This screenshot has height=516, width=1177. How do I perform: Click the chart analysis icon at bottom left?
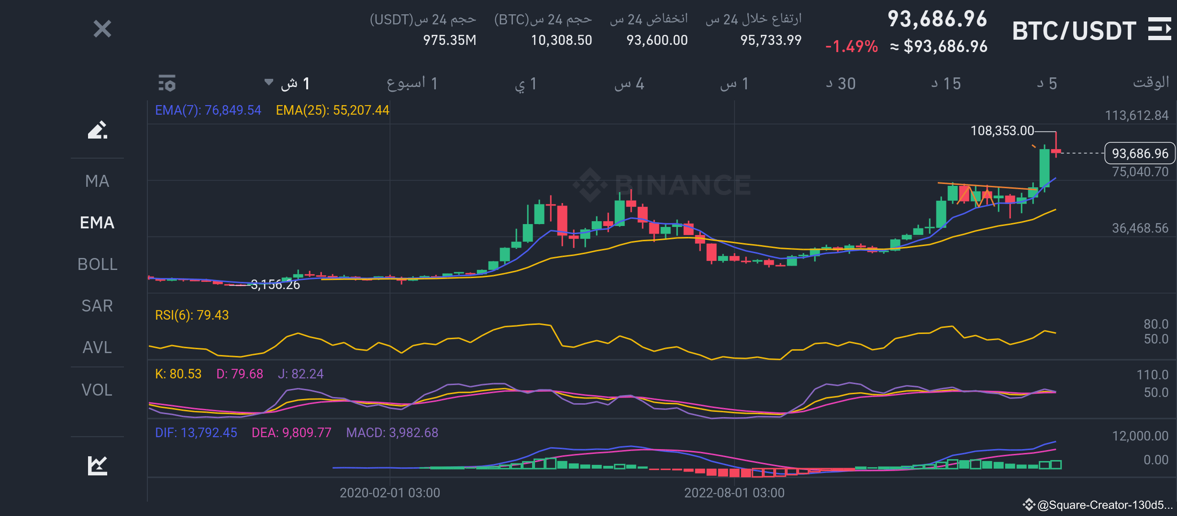coord(98,465)
